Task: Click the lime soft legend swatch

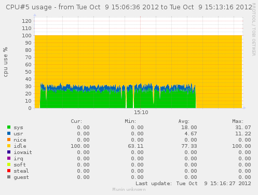Action: coord(9,164)
